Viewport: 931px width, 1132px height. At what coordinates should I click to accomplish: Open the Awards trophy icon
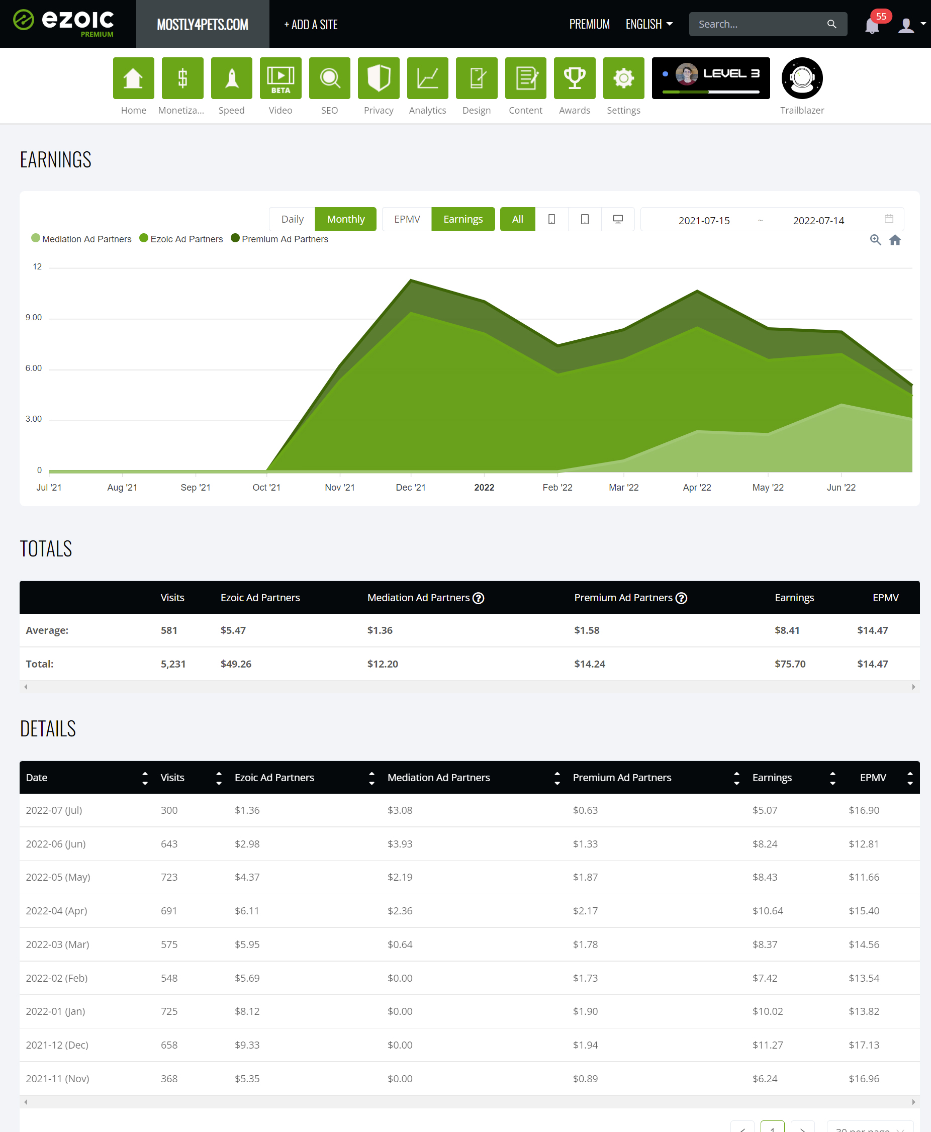[x=575, y=78]
